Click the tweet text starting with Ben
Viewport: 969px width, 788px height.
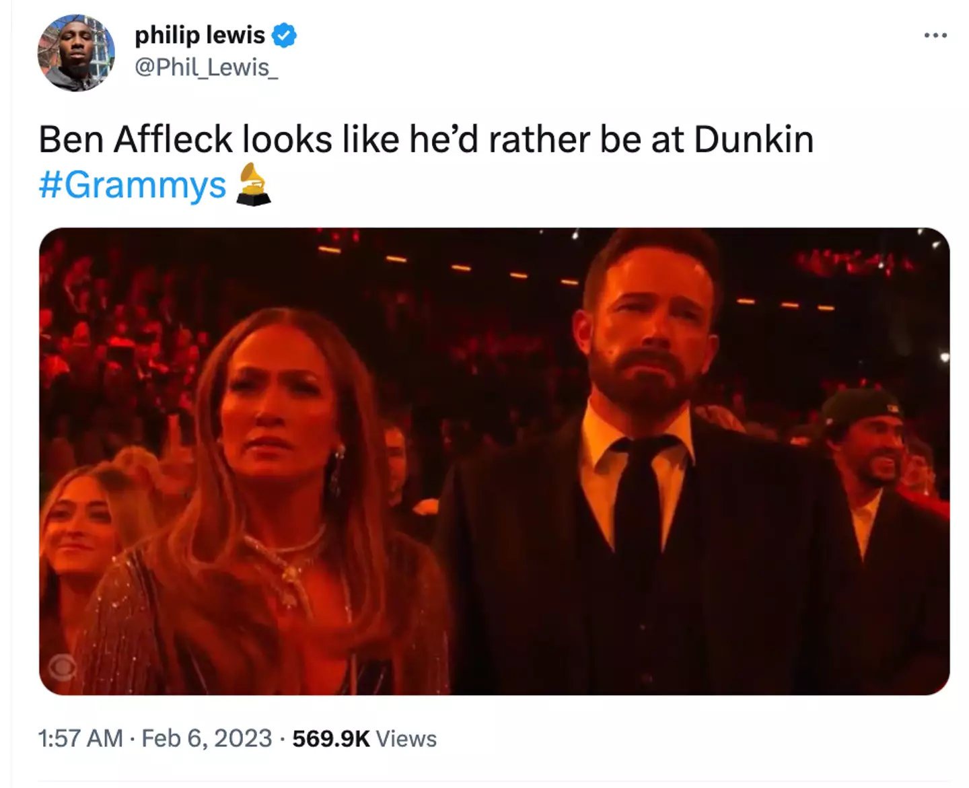click(425, 139)
